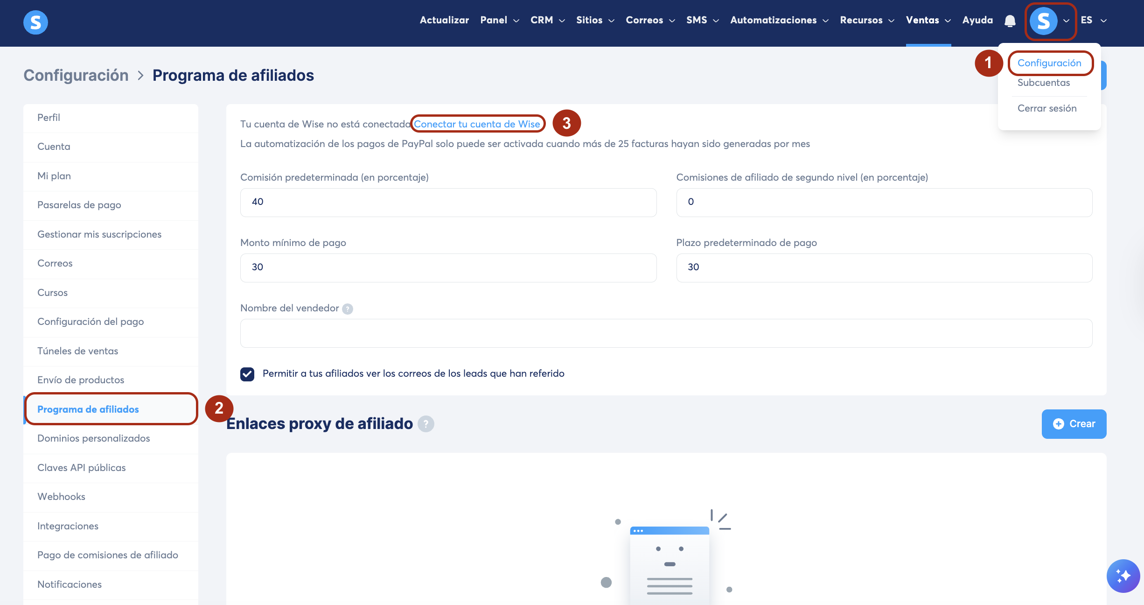
Task: Click Conectar tu cuenta de Wise link
Action: tap(477, 124)
